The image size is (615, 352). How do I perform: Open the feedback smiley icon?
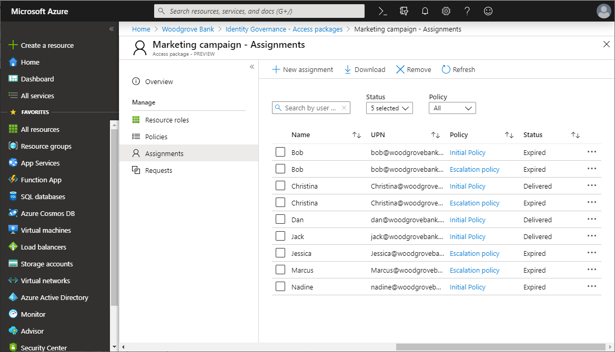pos(488,11)
